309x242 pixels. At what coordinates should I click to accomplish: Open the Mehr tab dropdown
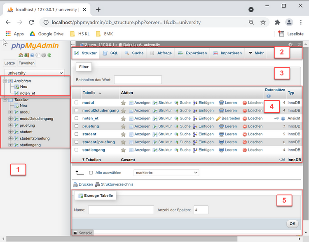click(x=256, y=53)
